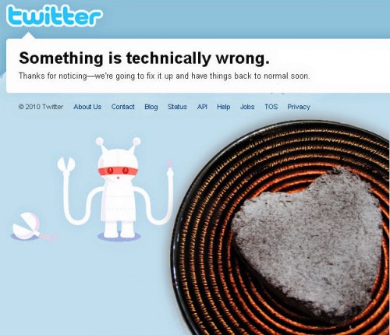Click the robot's red eye band
The image size is (390, 335).
[x=118, y=171]
